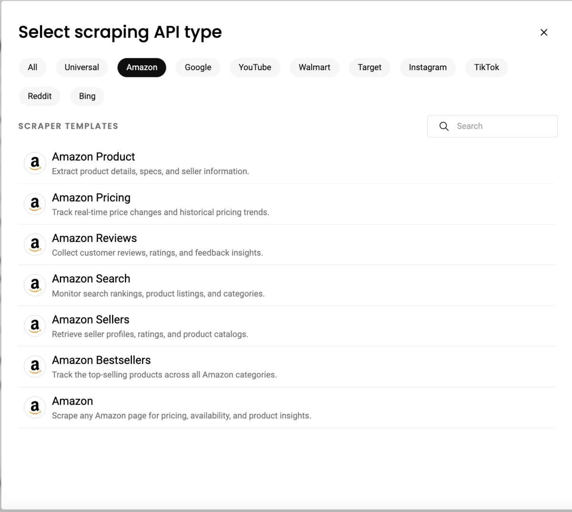Click 'Collect customer reviews, ratings' description
The image size is (572, 512).
[x=157, y=253]
